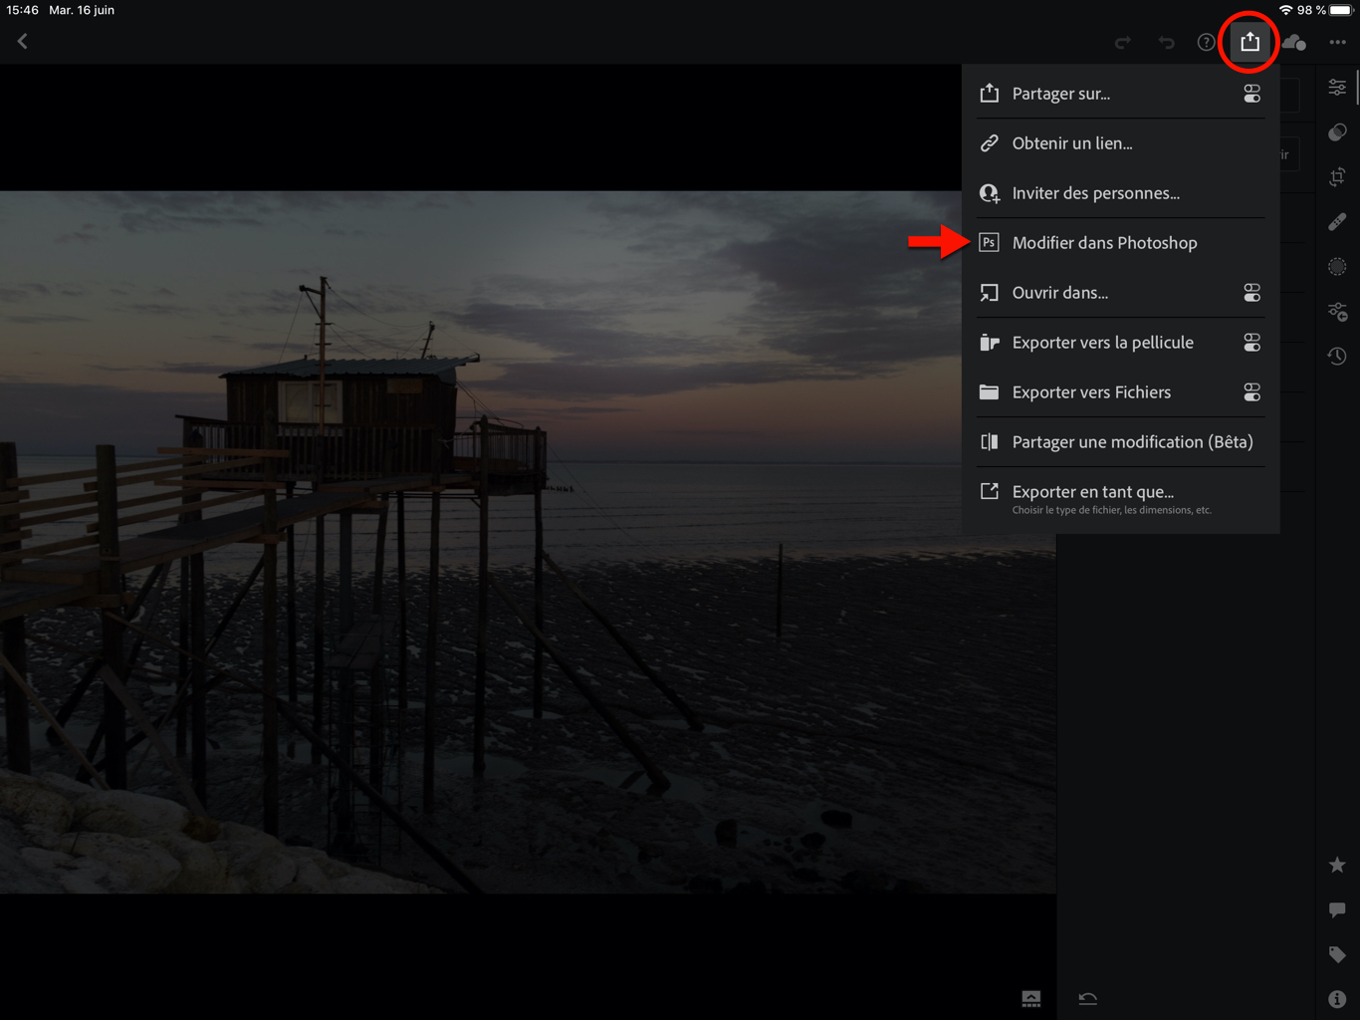1360x1020 pixels.
Task: Toggle the filmstrip icon below the photo
Action: point(1031,998)
